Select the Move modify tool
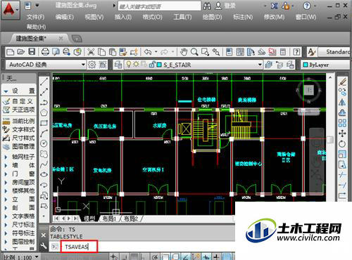Viewport: 352px width, 260px height. click(343, 134)
